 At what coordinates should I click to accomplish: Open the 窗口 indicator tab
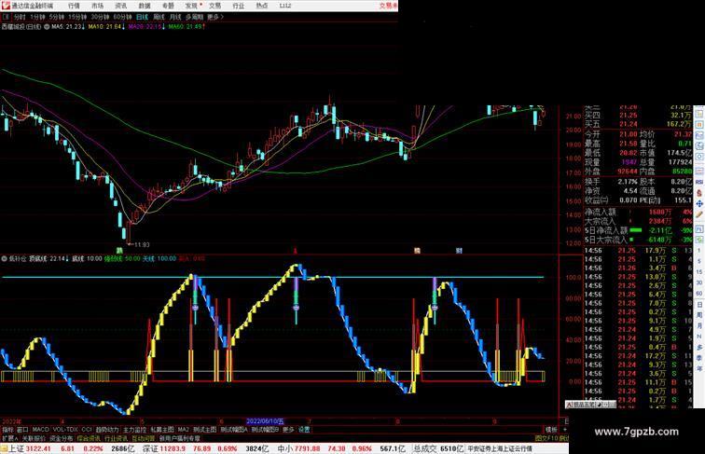22,430
